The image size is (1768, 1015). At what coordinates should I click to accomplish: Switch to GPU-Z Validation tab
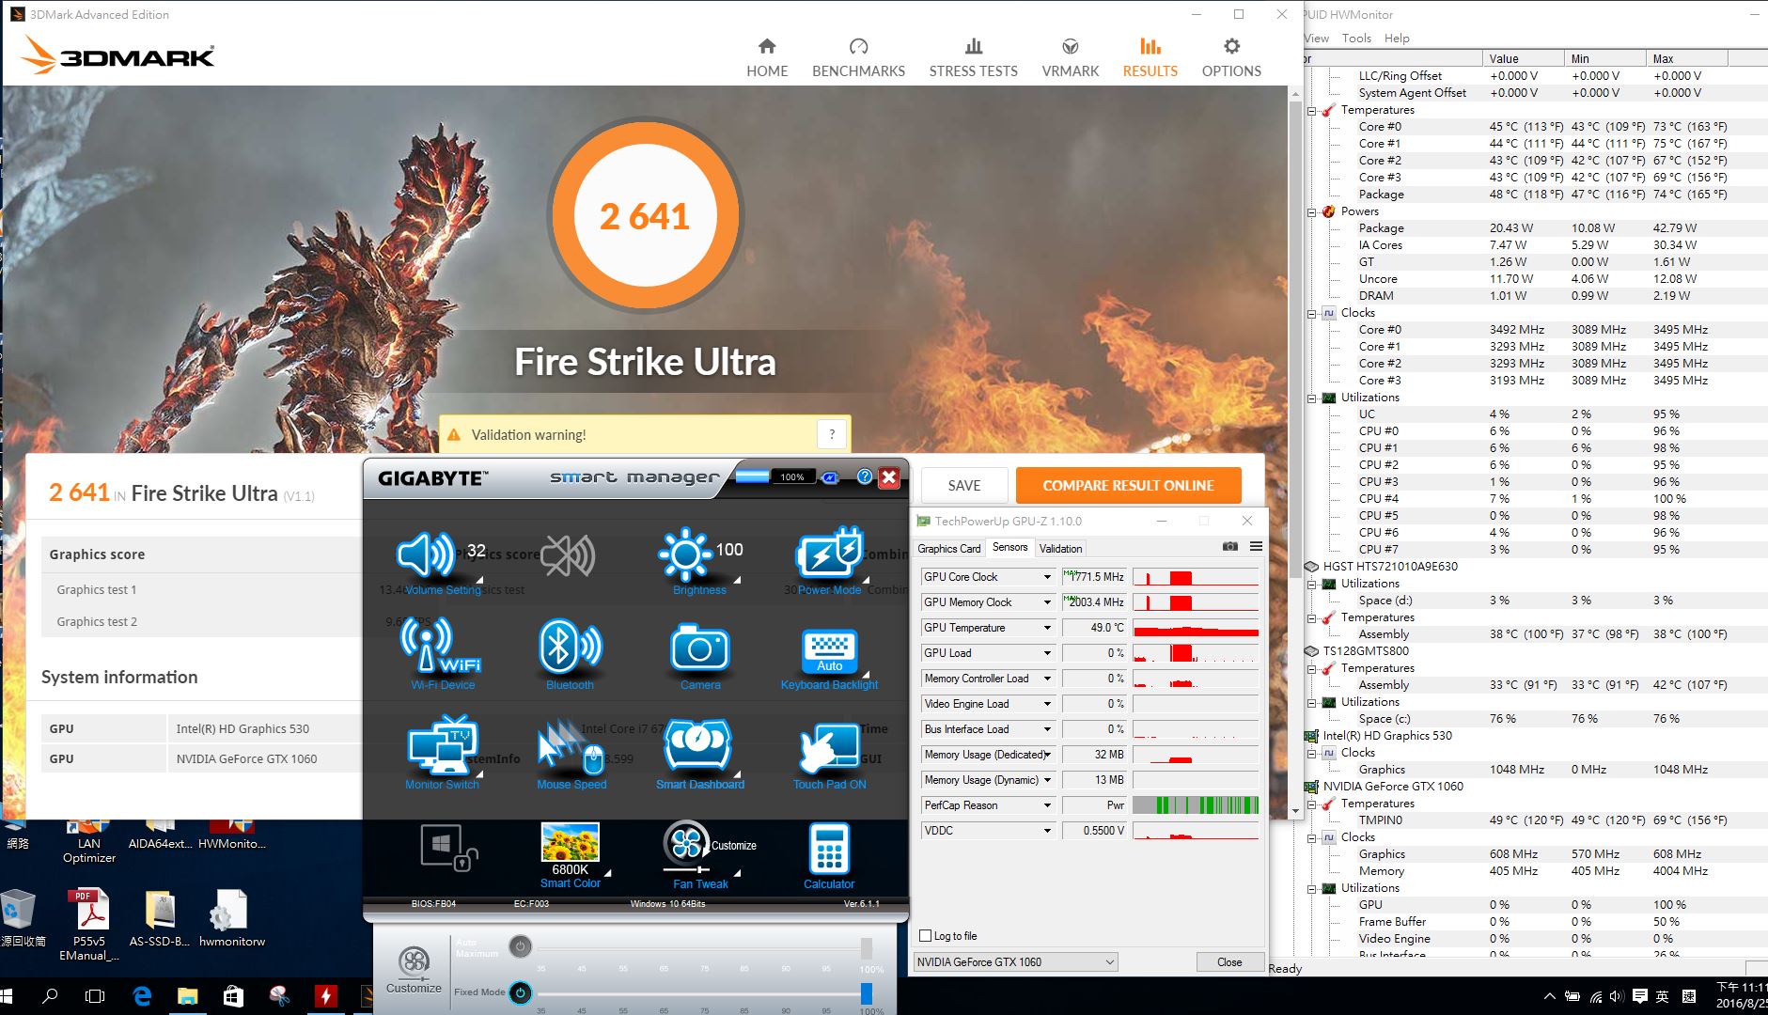(x=1060, y=548)
